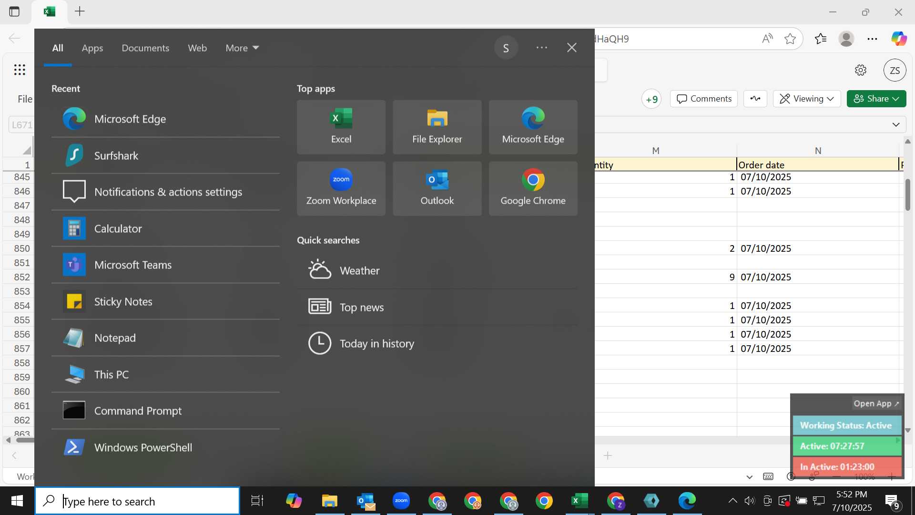Viewport: 915px width, 515px height.
Task: Close the Windows search panel
Action: click(572, 48)
